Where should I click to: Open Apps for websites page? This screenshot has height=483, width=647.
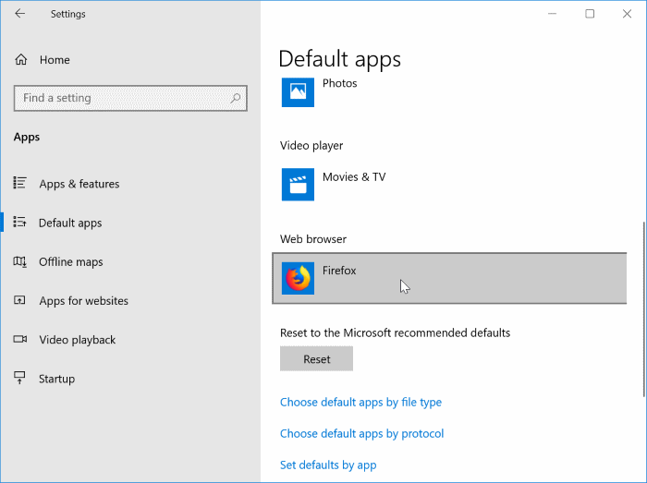[x=84, y=301]
